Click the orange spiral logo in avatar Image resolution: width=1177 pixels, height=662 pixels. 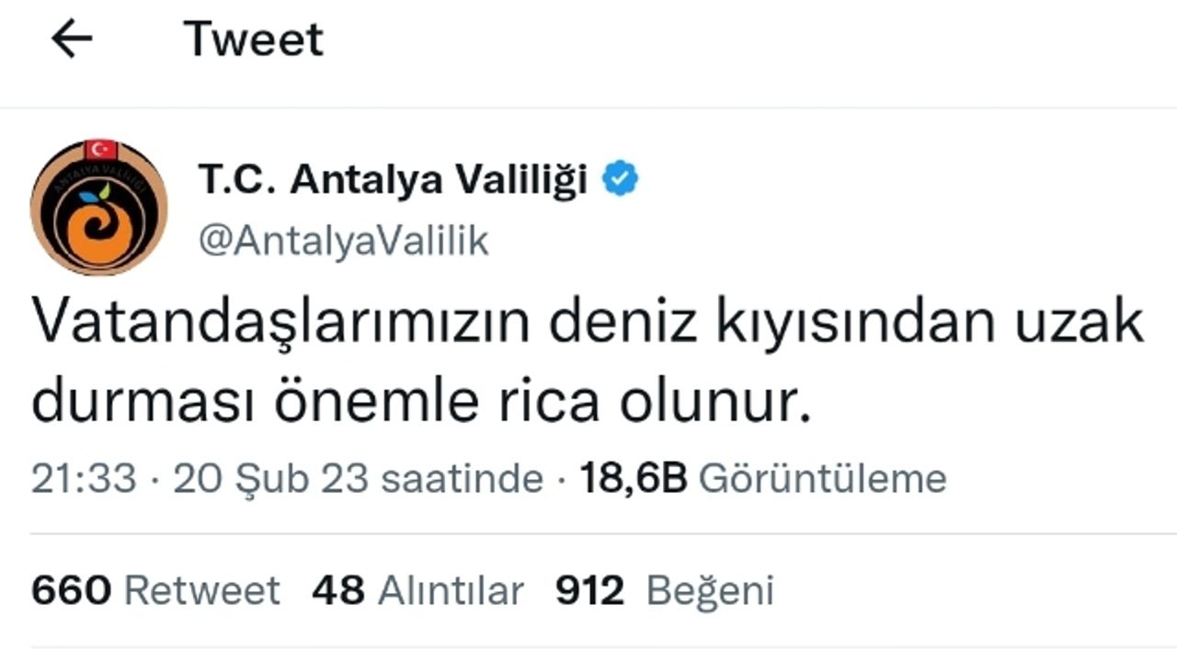coord(103,232)
